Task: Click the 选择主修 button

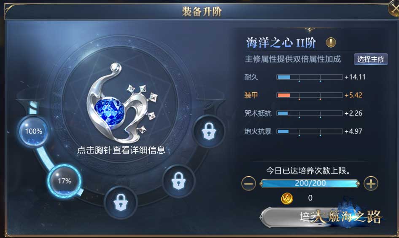Action: click(371, 59)
